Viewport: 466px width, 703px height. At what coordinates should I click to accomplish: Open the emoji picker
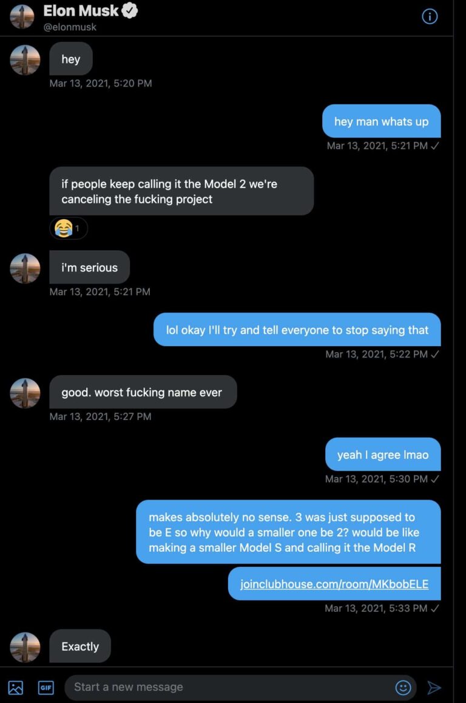(x=403, y=687)
